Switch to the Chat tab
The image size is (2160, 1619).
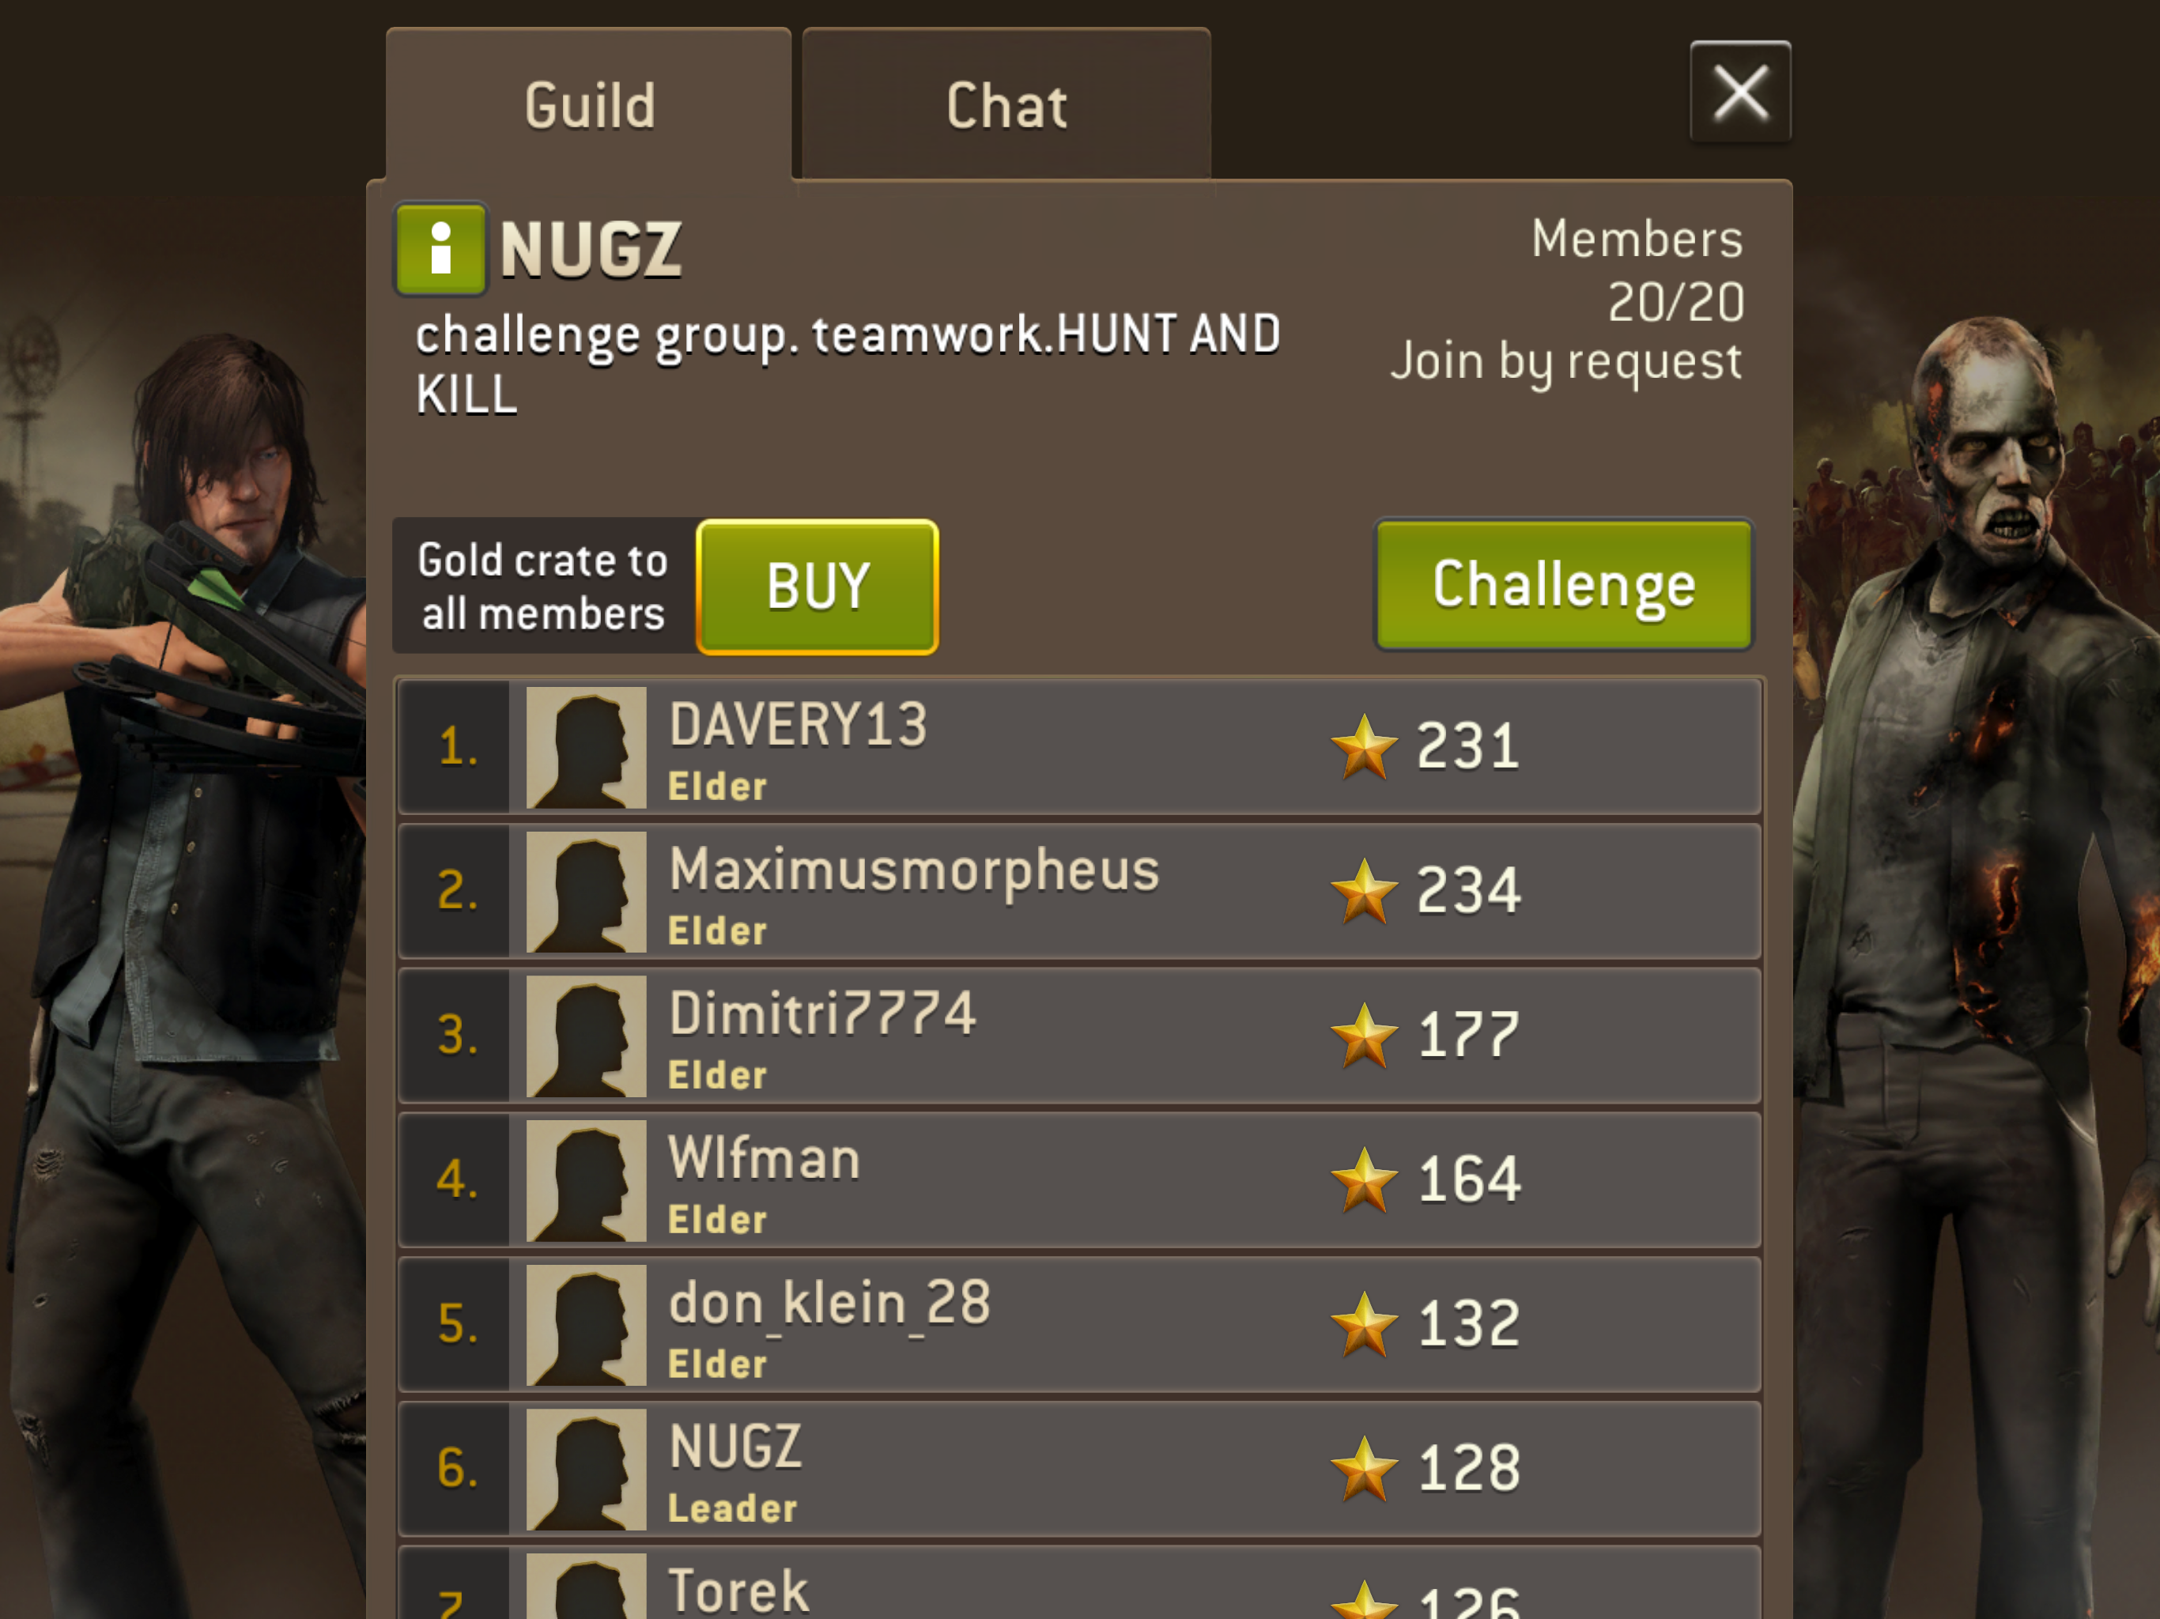[1006, 104]
